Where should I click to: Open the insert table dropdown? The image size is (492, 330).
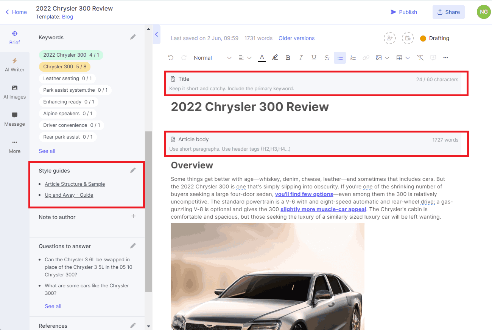coord(403,58)
